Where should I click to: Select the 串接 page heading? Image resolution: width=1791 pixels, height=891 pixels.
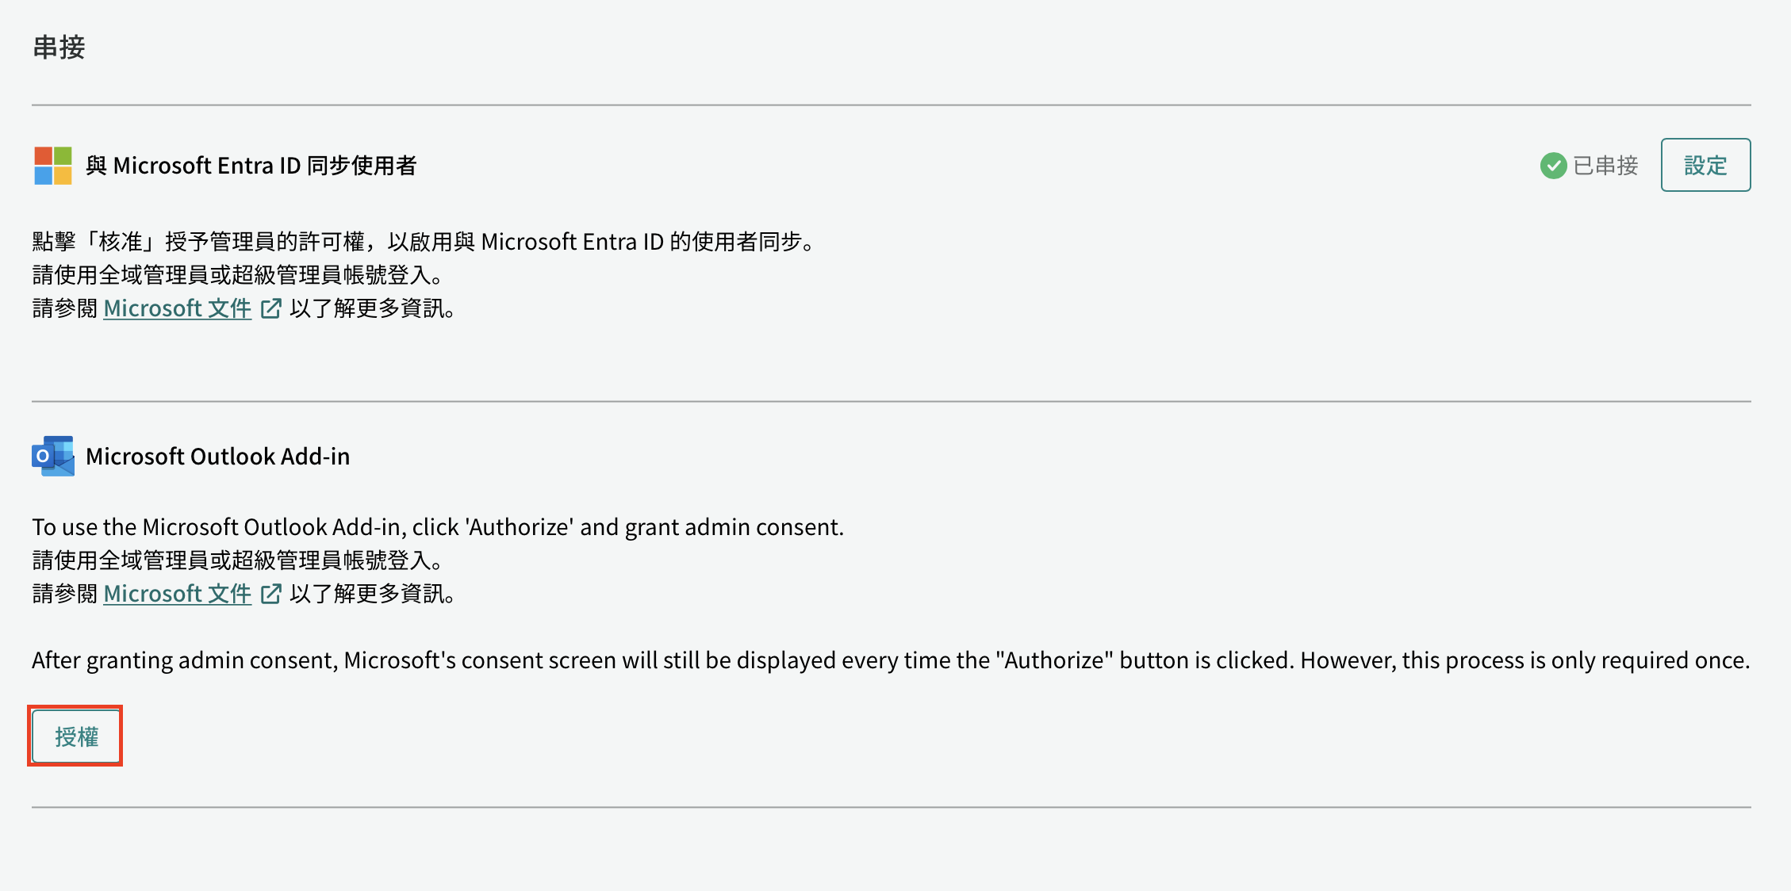point(59,47)
